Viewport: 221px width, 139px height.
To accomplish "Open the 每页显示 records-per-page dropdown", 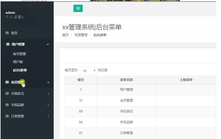I will click(x=88, y=71).
